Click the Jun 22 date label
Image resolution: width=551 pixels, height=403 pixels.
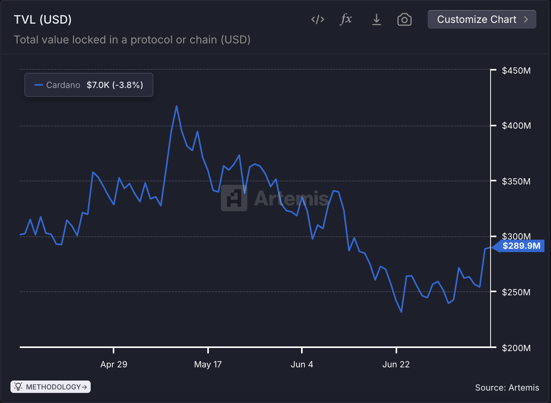[x=396, y=364]
